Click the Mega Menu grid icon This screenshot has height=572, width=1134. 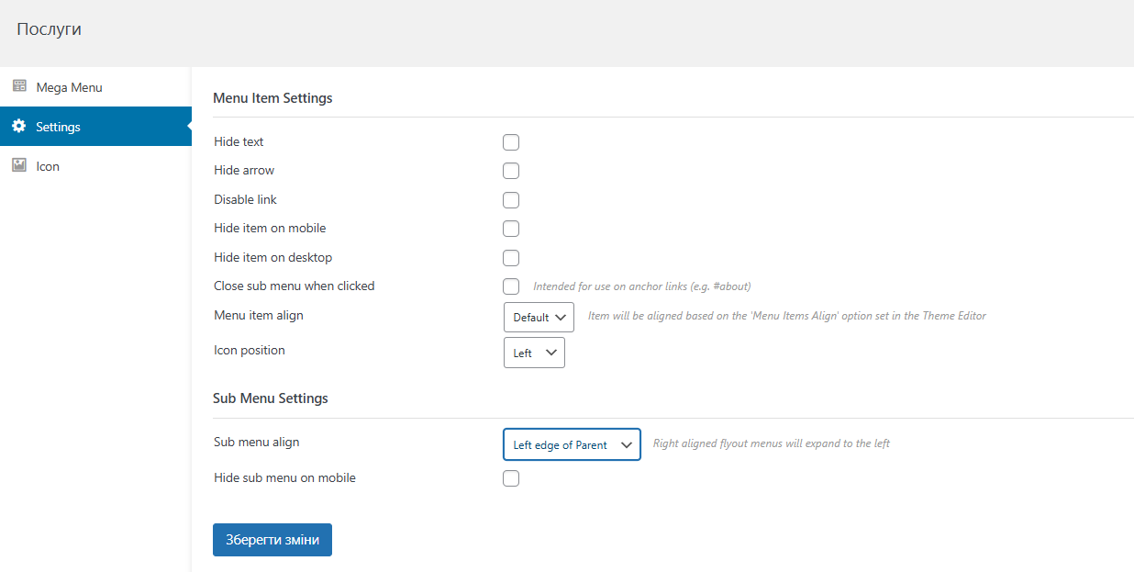tap(19, 86)
